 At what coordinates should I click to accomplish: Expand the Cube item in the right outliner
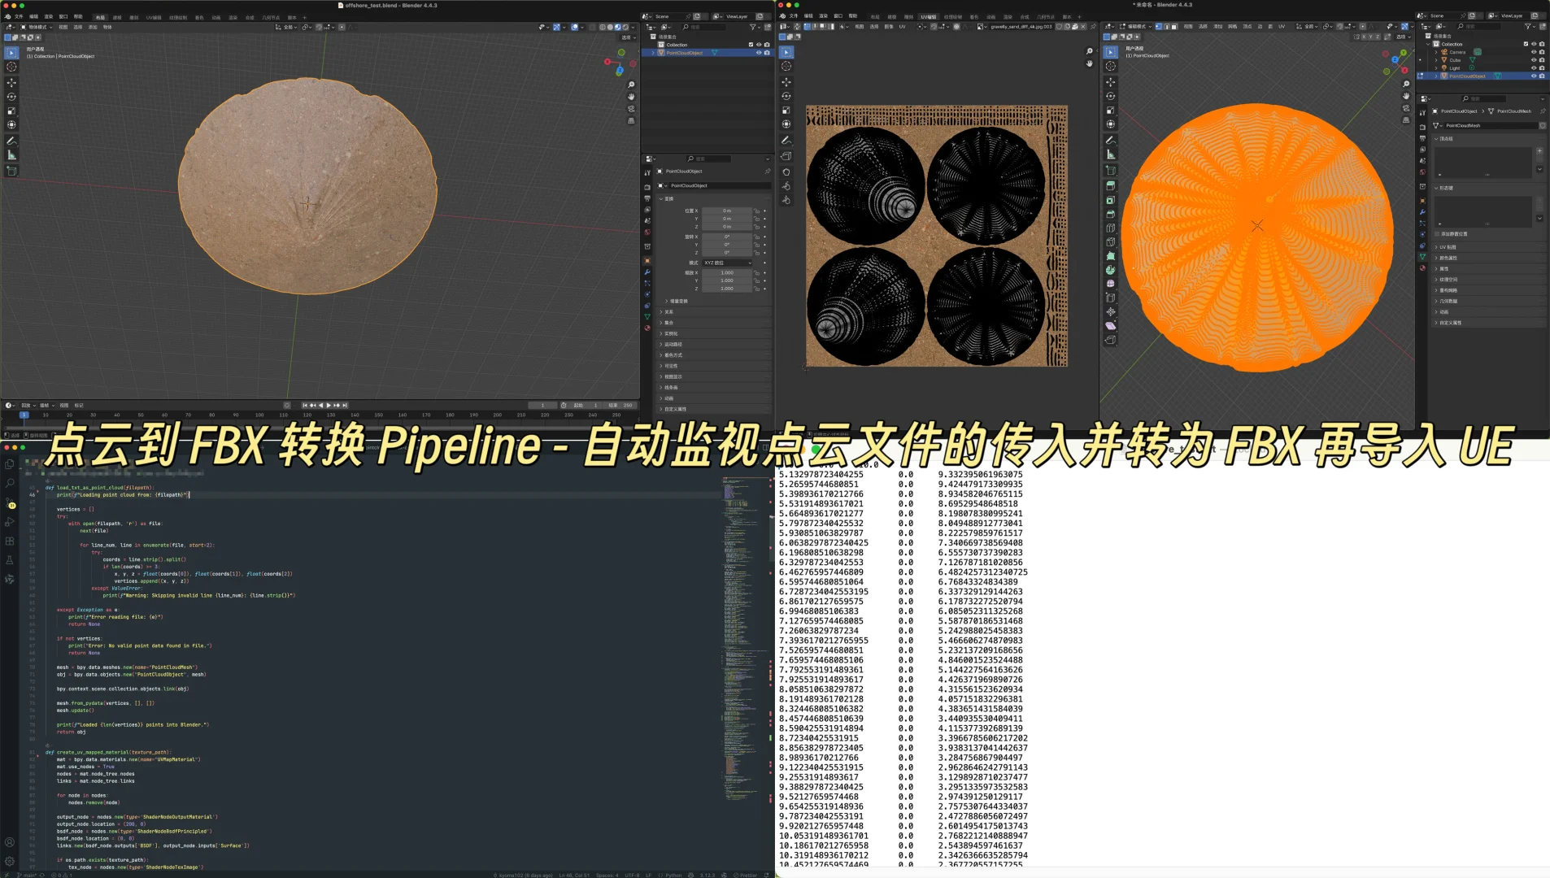pos(1436,60)
